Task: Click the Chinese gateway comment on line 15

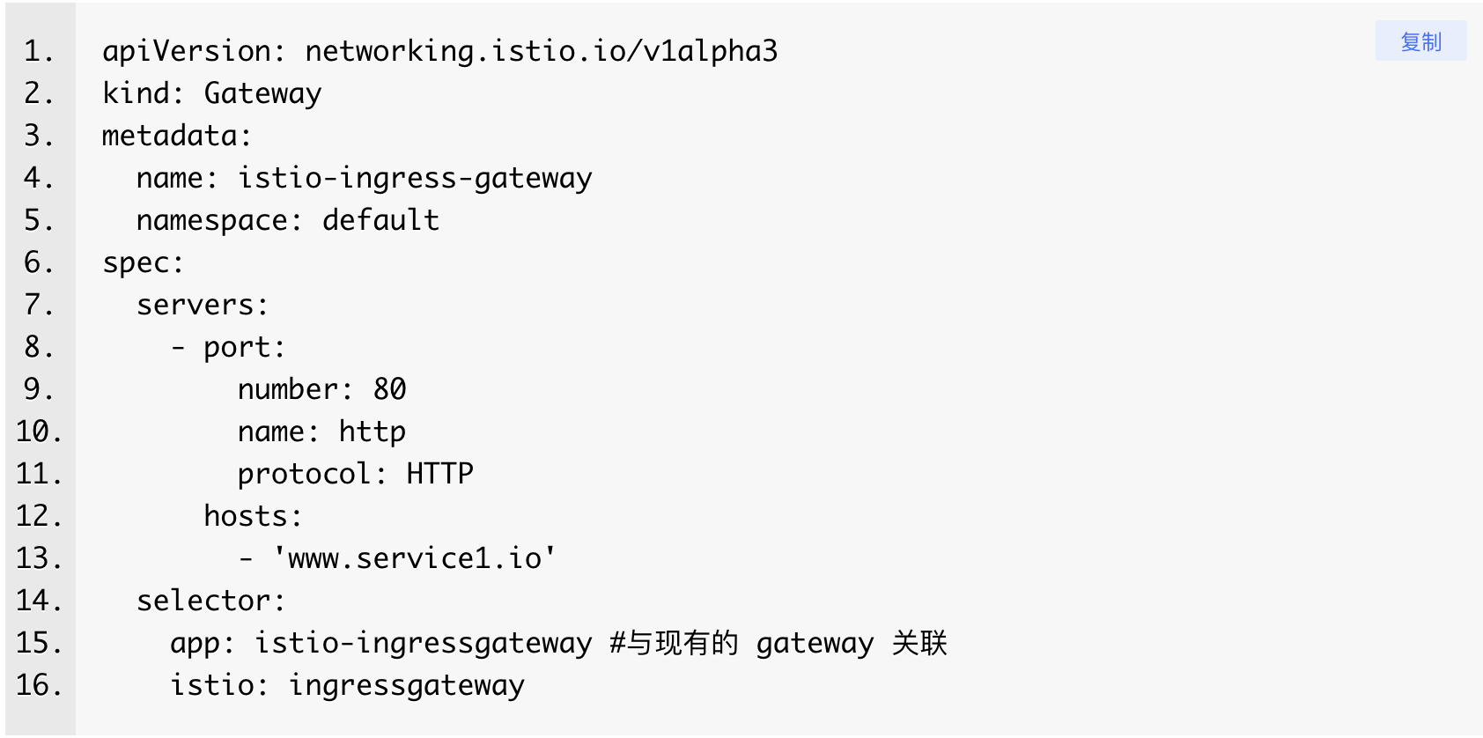Action: point(778,643)
